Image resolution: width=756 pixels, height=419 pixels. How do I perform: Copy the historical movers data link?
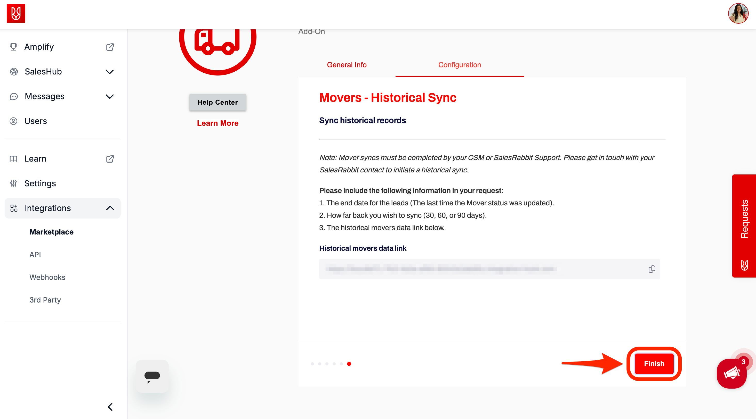point(652,269)
